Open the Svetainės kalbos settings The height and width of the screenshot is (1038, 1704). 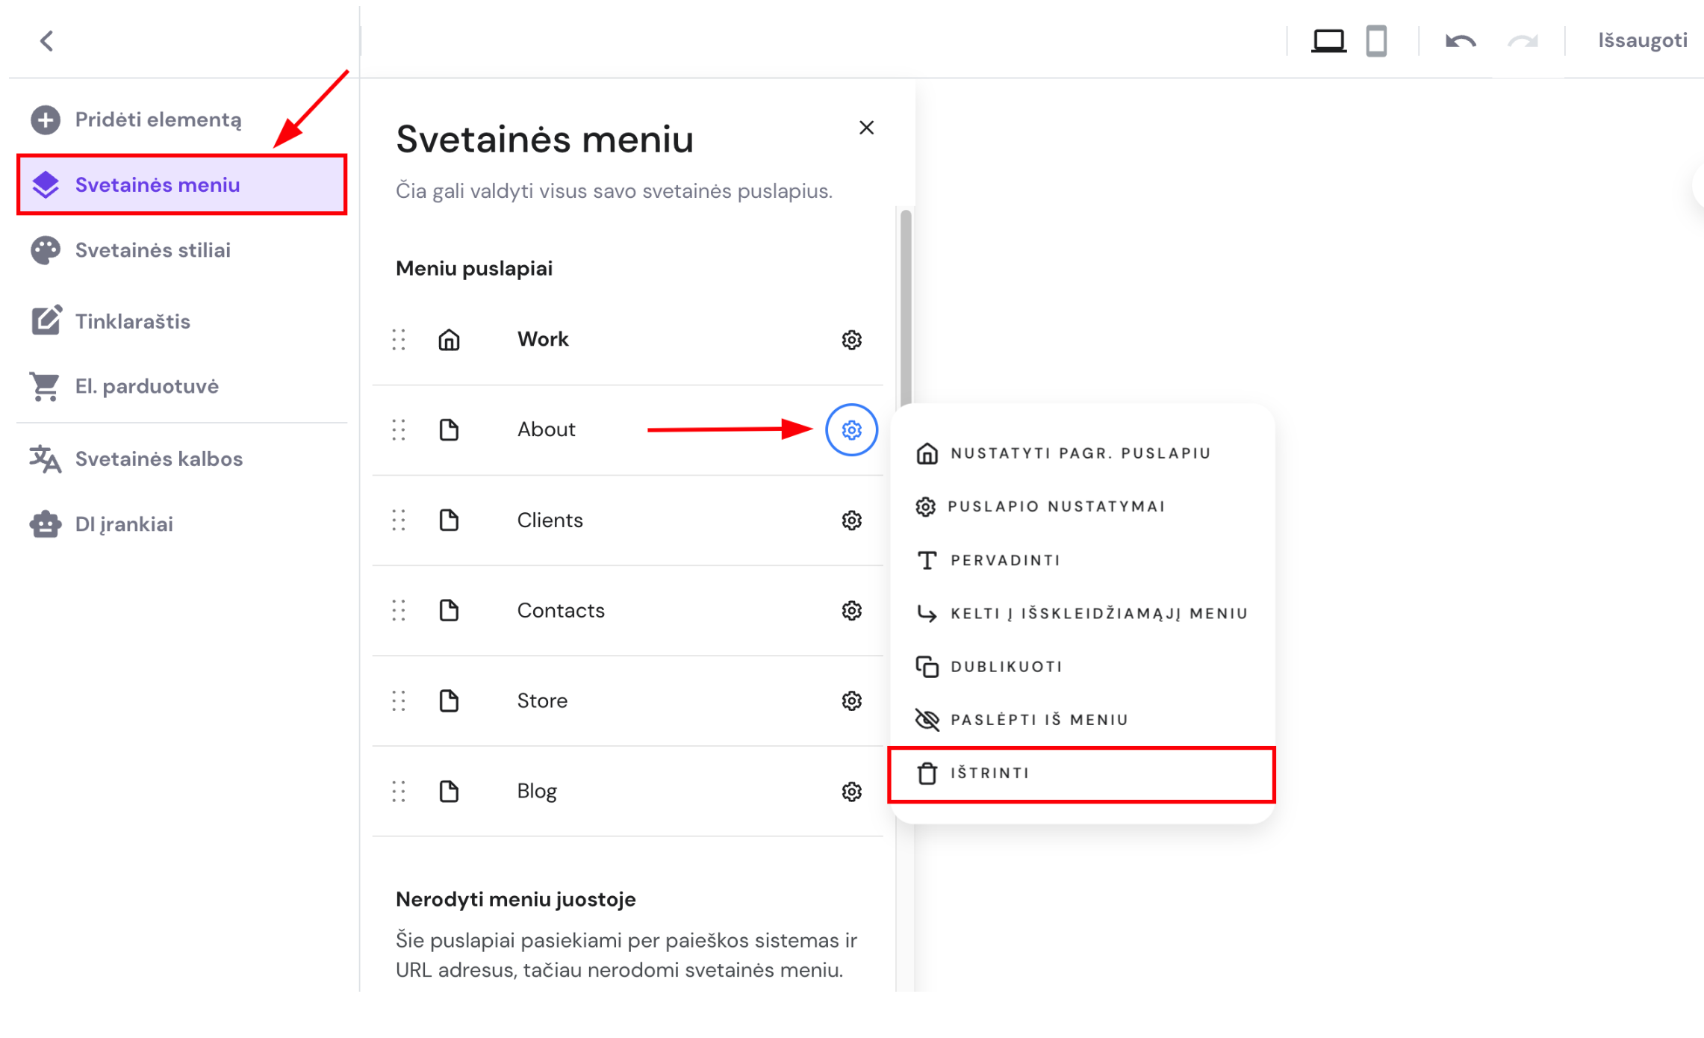[158, 459]
